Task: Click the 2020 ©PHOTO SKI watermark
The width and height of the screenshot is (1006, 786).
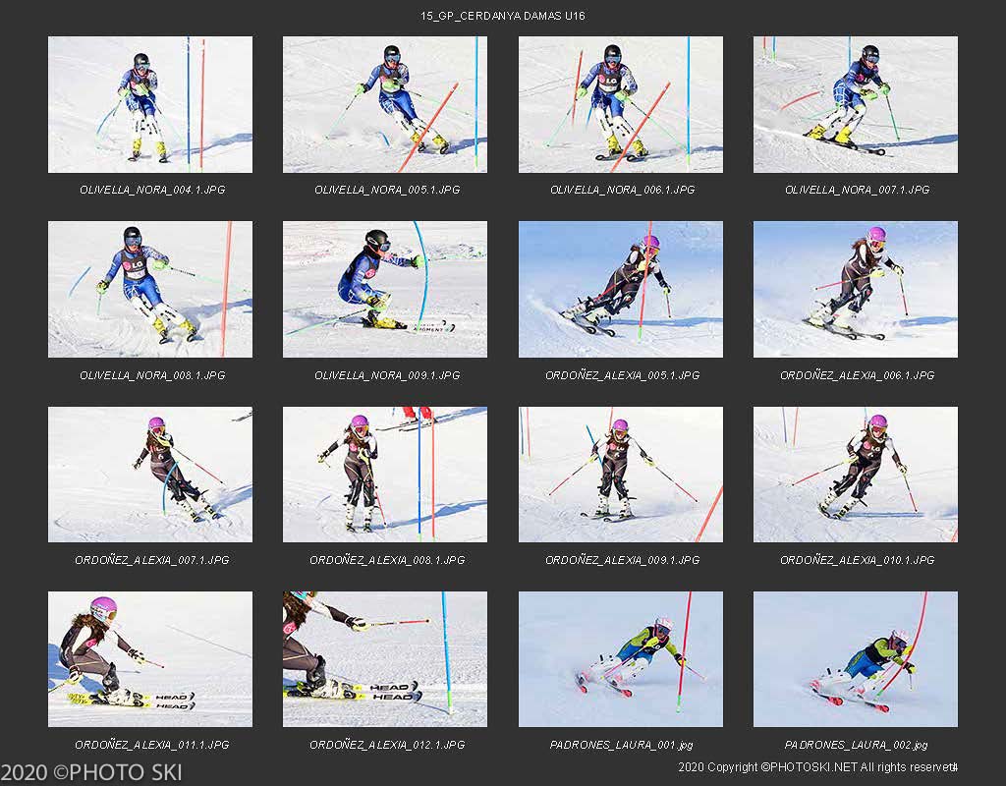Action: (91, 772)
